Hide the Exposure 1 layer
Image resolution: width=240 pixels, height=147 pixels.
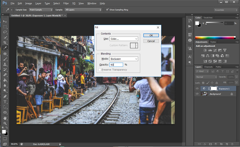(197, 89)
